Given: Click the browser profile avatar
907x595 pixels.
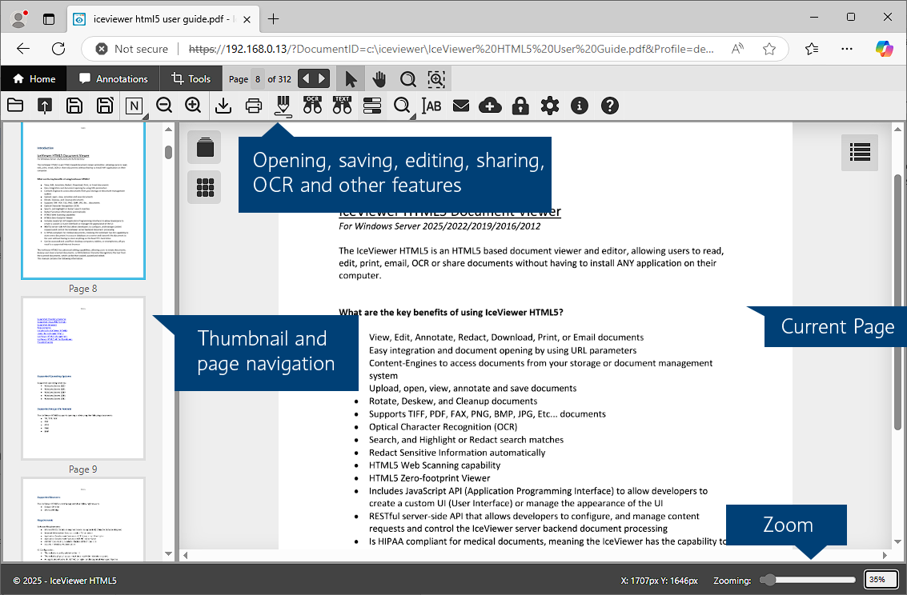Looking at the screenshot, I should pos(18,19).
